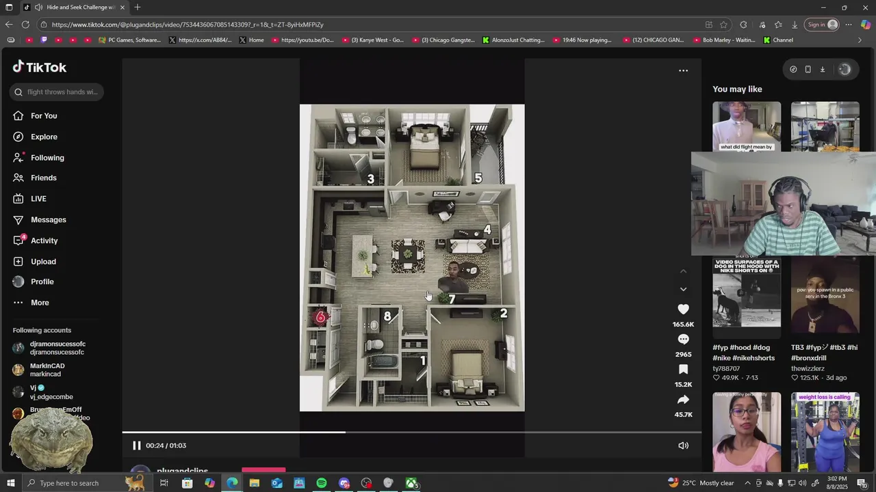Mute the video with speaker icon
The width and height of the screenshot is (876, 492).
pyautogui.click(x=683, y=446)
